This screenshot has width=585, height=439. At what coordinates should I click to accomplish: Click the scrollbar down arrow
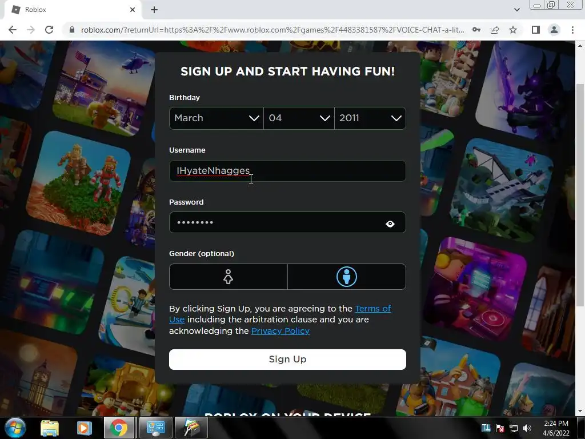pyautogui.click(x=580, y=412)
